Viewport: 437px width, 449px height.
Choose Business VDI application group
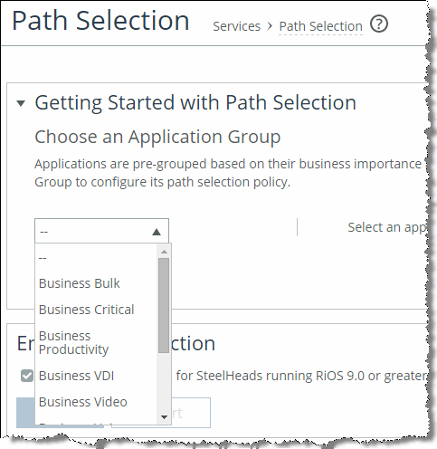click(x=77, y=376)
